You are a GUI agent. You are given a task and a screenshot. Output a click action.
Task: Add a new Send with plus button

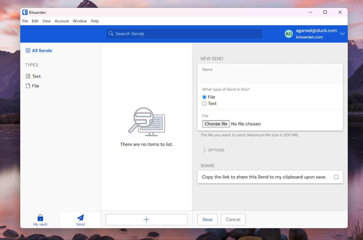(x=146, y=220)
